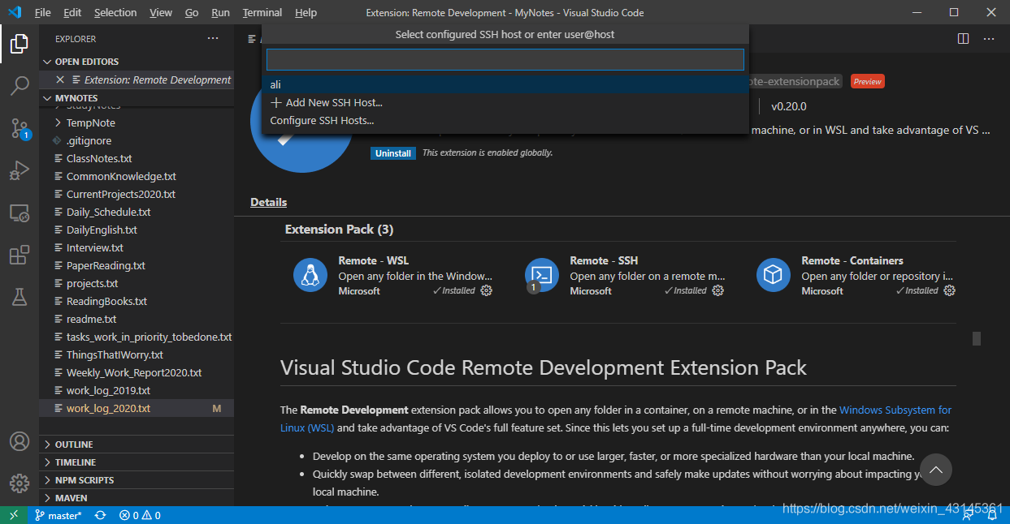Open ClassNotes.txt in explorer
The height and width of the screenshot is (524, 1010).
coord(137,158)
